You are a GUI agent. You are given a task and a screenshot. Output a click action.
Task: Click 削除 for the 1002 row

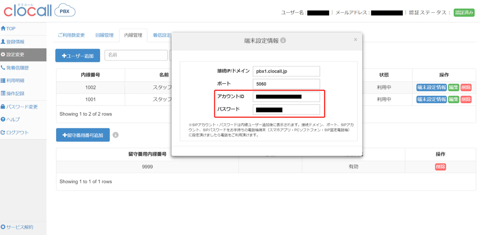point(466,87)
